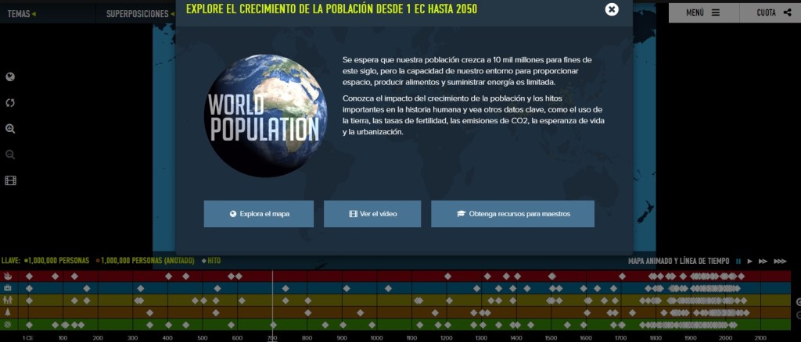The height and width of the screenshot is (342, 801).
Task: Zoom out with the magnifier minus icon
Action: (10, 155)
